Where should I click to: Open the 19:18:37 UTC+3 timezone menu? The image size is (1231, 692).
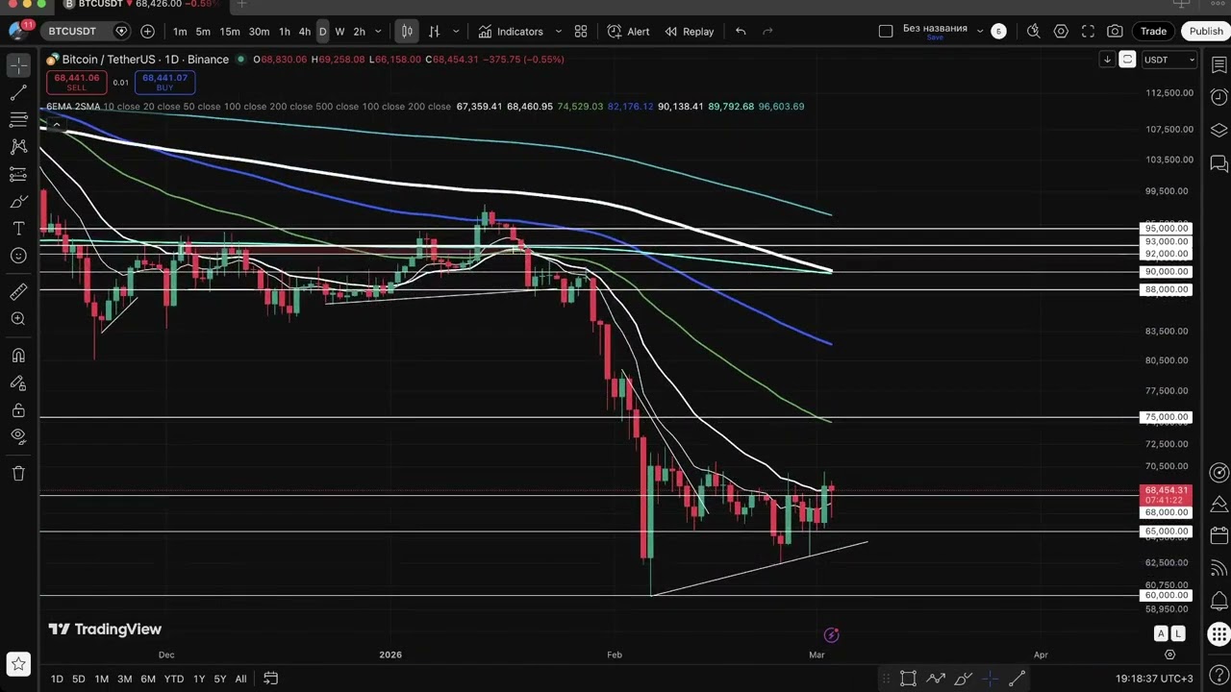pos(1154,679)
